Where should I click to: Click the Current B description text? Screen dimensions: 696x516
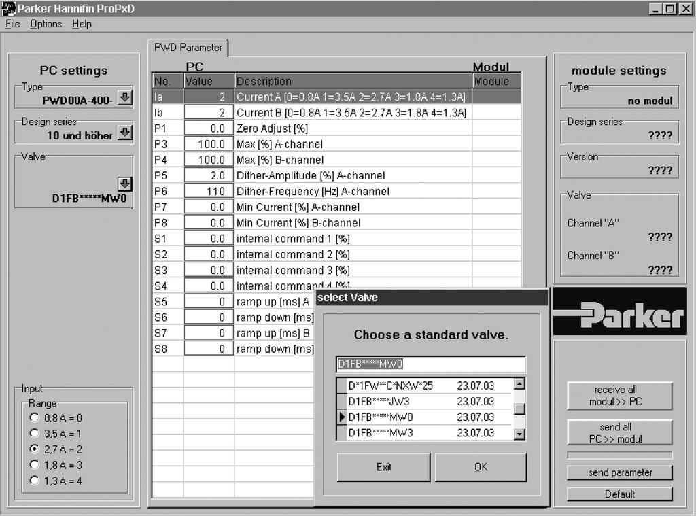(351, 113)
